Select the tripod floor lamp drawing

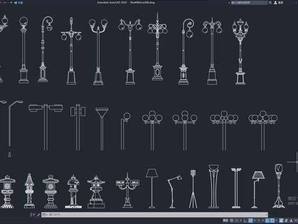click(x=193, y=189)
